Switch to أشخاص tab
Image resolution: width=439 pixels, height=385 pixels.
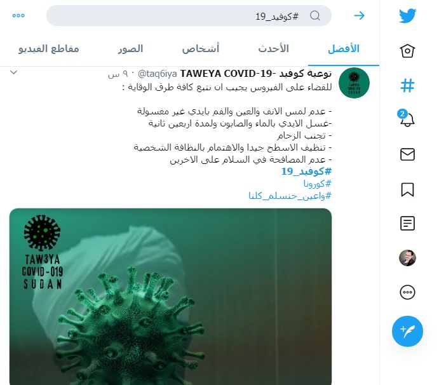tap(201, 49)
